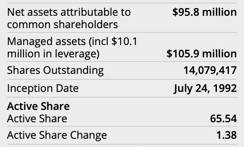Viewport: 244px width, 147px height.
Task: Click the 'Managed assets (incl $10.1 million in leverage)' label
Action: [72, 48]
